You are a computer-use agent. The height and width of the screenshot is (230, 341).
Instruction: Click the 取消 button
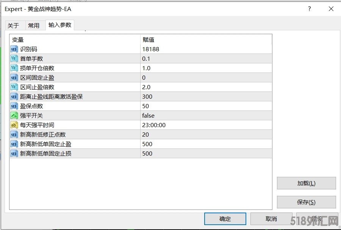271,219
